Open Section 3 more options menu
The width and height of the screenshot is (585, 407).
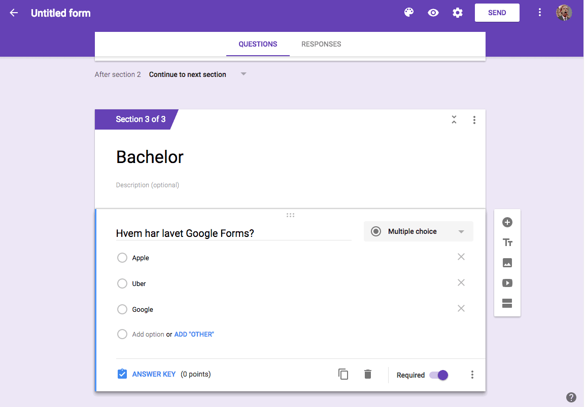(474, 120)
